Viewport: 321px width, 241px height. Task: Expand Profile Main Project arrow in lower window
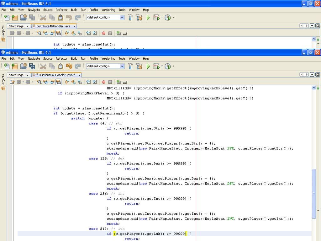coord(173,66)
